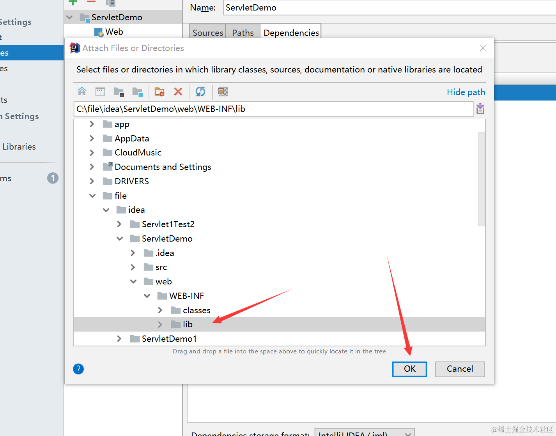556x436 pixels.
Task: Click the Cancel button
Action: 460,369
